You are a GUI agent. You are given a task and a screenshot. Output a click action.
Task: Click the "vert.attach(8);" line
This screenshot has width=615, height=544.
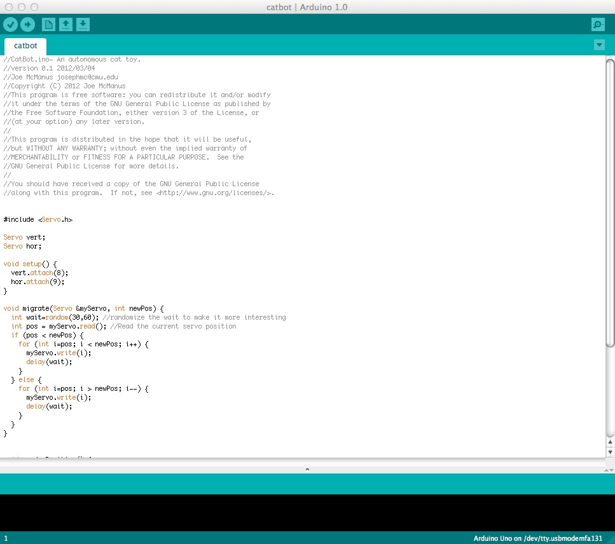pos(39,273)
